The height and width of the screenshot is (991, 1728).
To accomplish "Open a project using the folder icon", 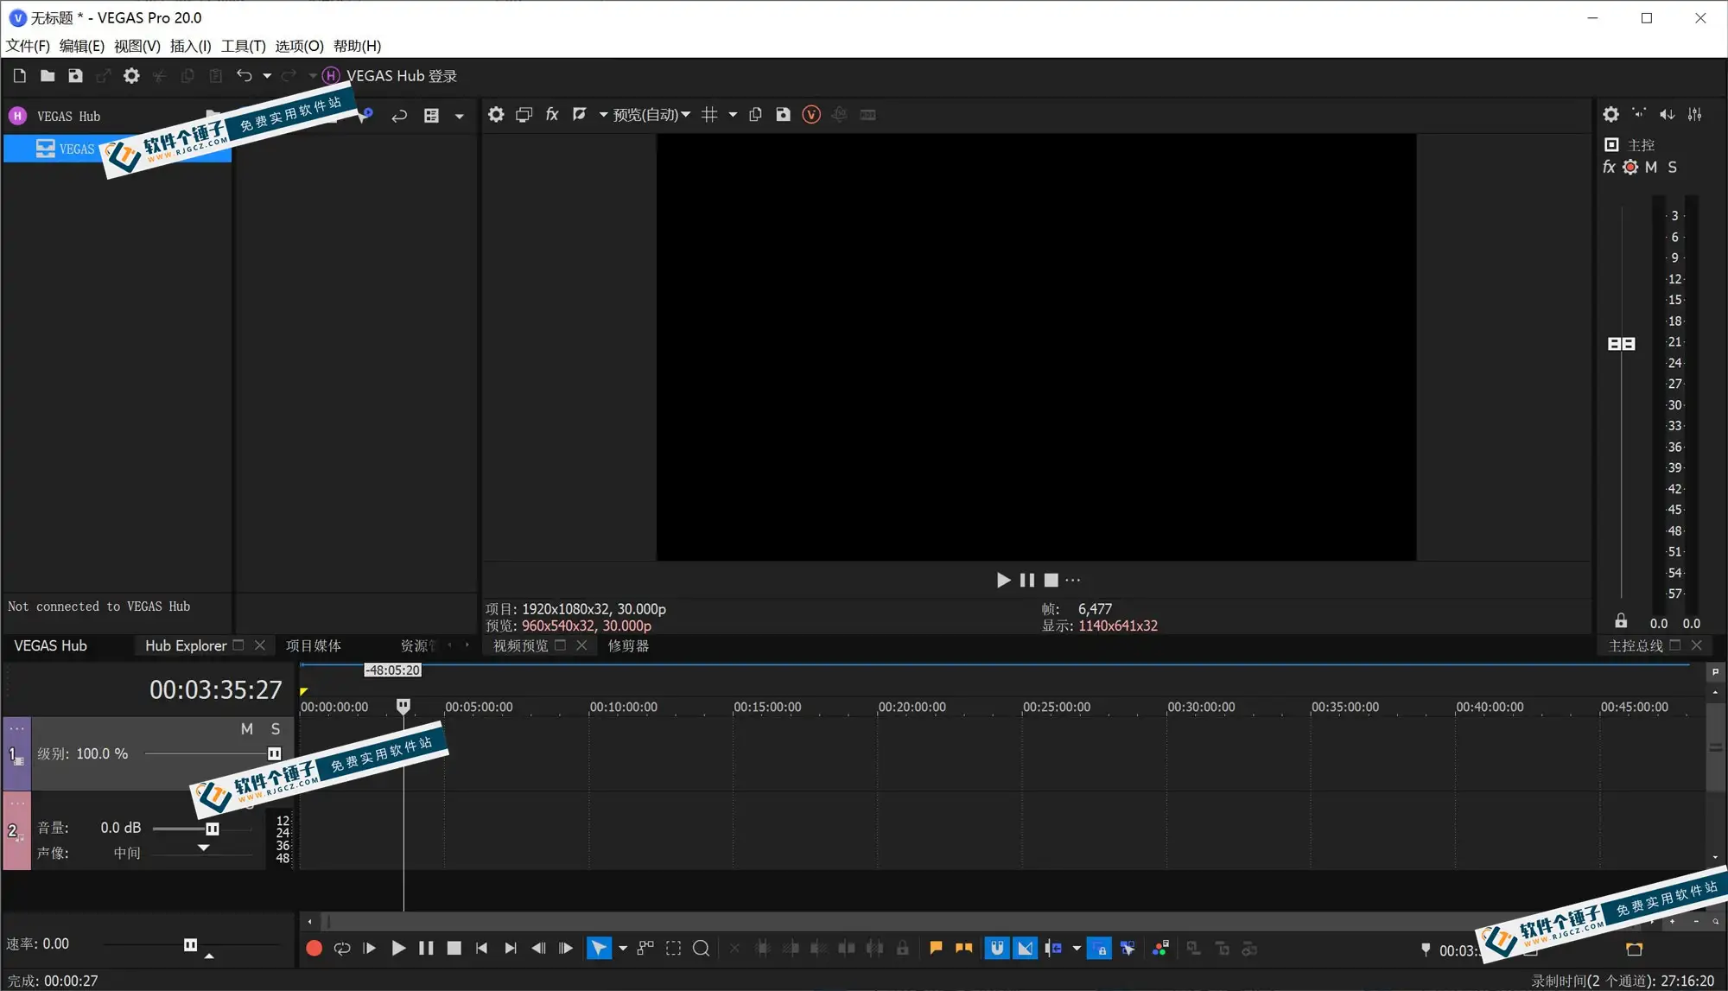I will (x=48, y=76).
